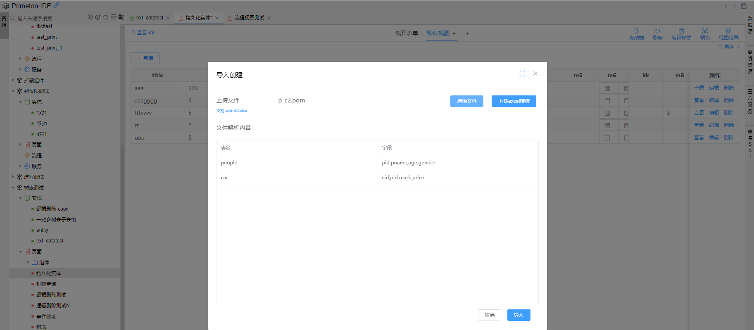Open the 事件 events dropdown
This screenshot has height=330, width=754.
click(729, 47)
